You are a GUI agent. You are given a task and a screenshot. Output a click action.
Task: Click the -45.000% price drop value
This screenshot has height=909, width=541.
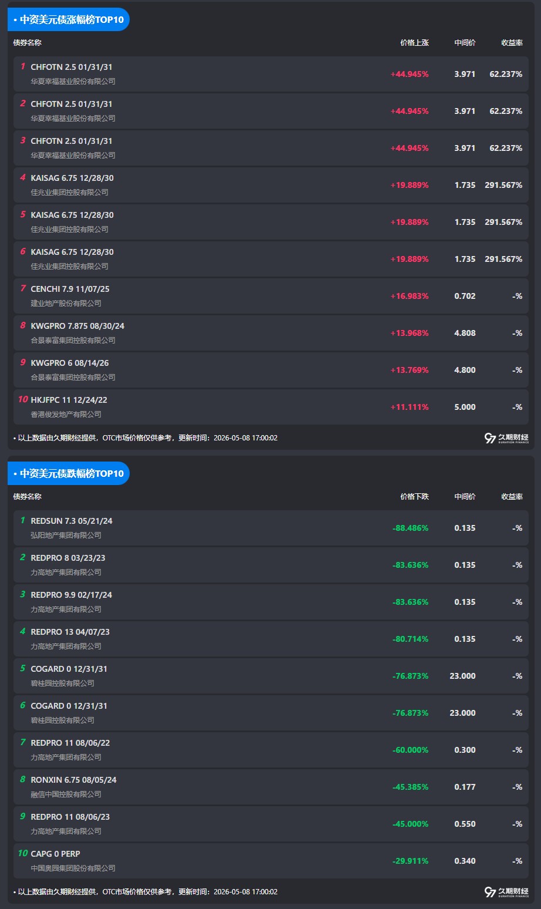pyautogui.click(x=411, y=824)
